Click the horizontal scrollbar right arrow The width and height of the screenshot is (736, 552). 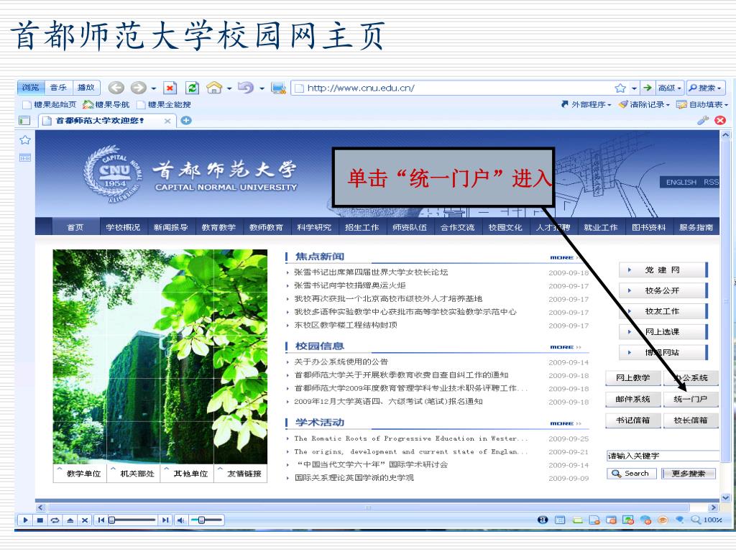[x=714, y=507]
